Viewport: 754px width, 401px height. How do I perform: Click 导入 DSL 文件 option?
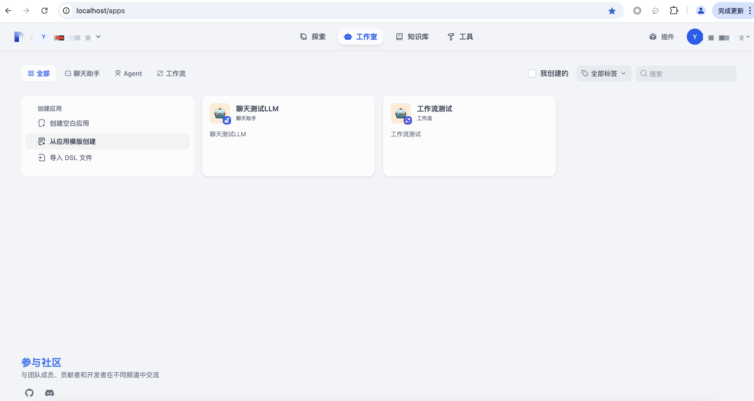(71, 158)
